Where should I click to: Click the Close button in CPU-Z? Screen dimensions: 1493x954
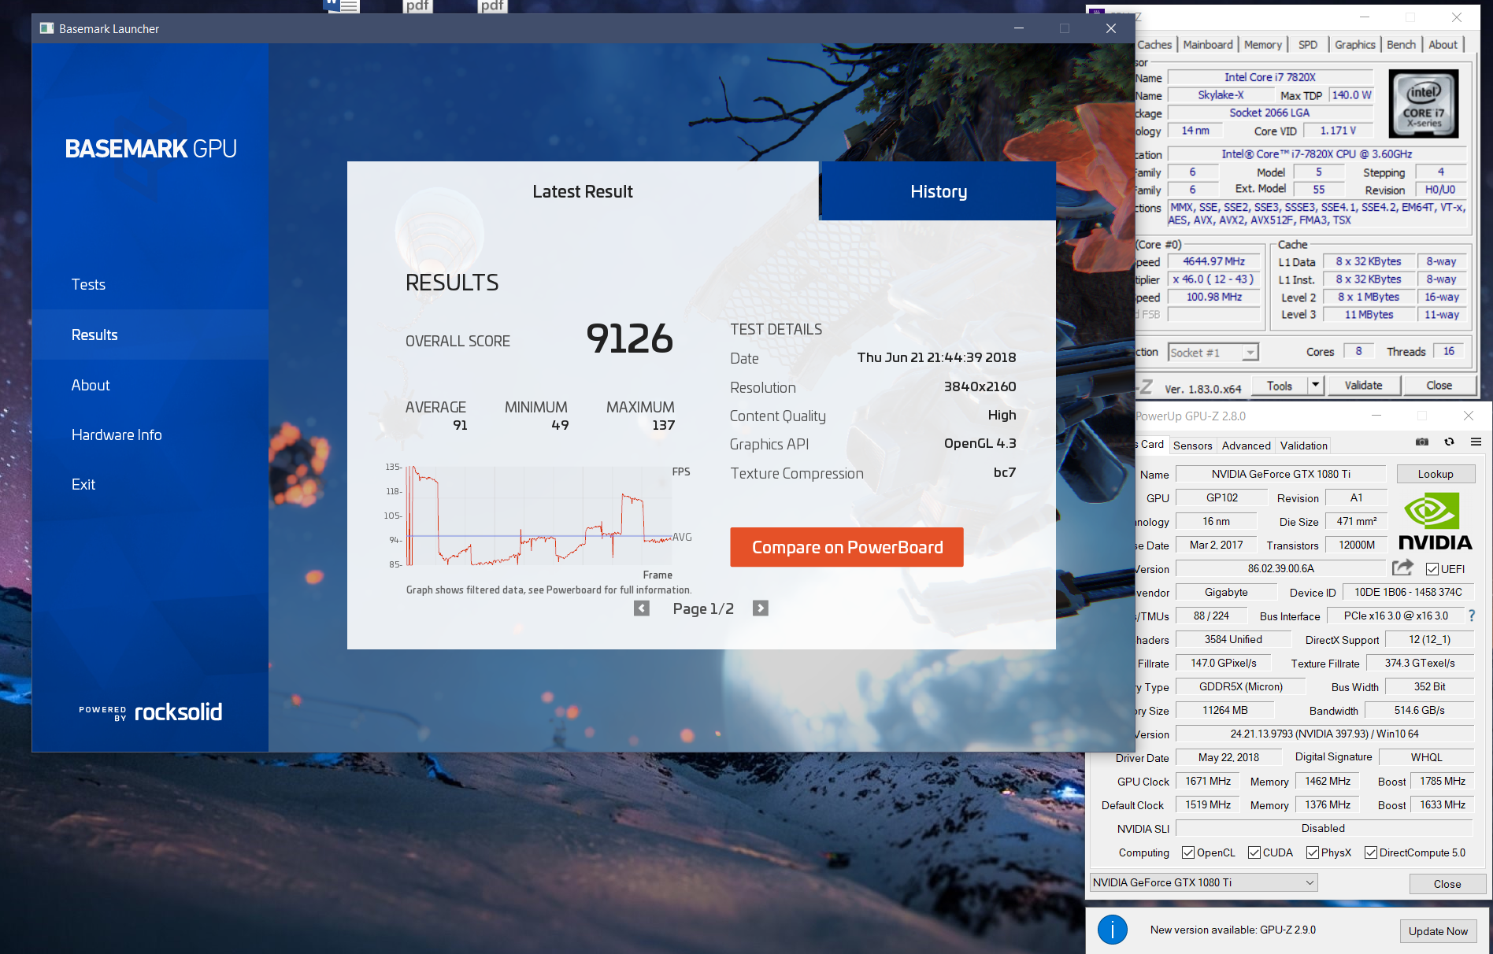(1439, 385)
